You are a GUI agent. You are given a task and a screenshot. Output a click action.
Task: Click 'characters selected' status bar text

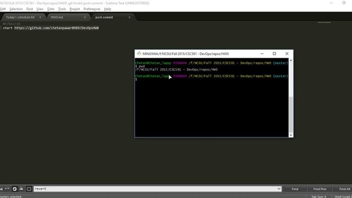coord(11,196)
